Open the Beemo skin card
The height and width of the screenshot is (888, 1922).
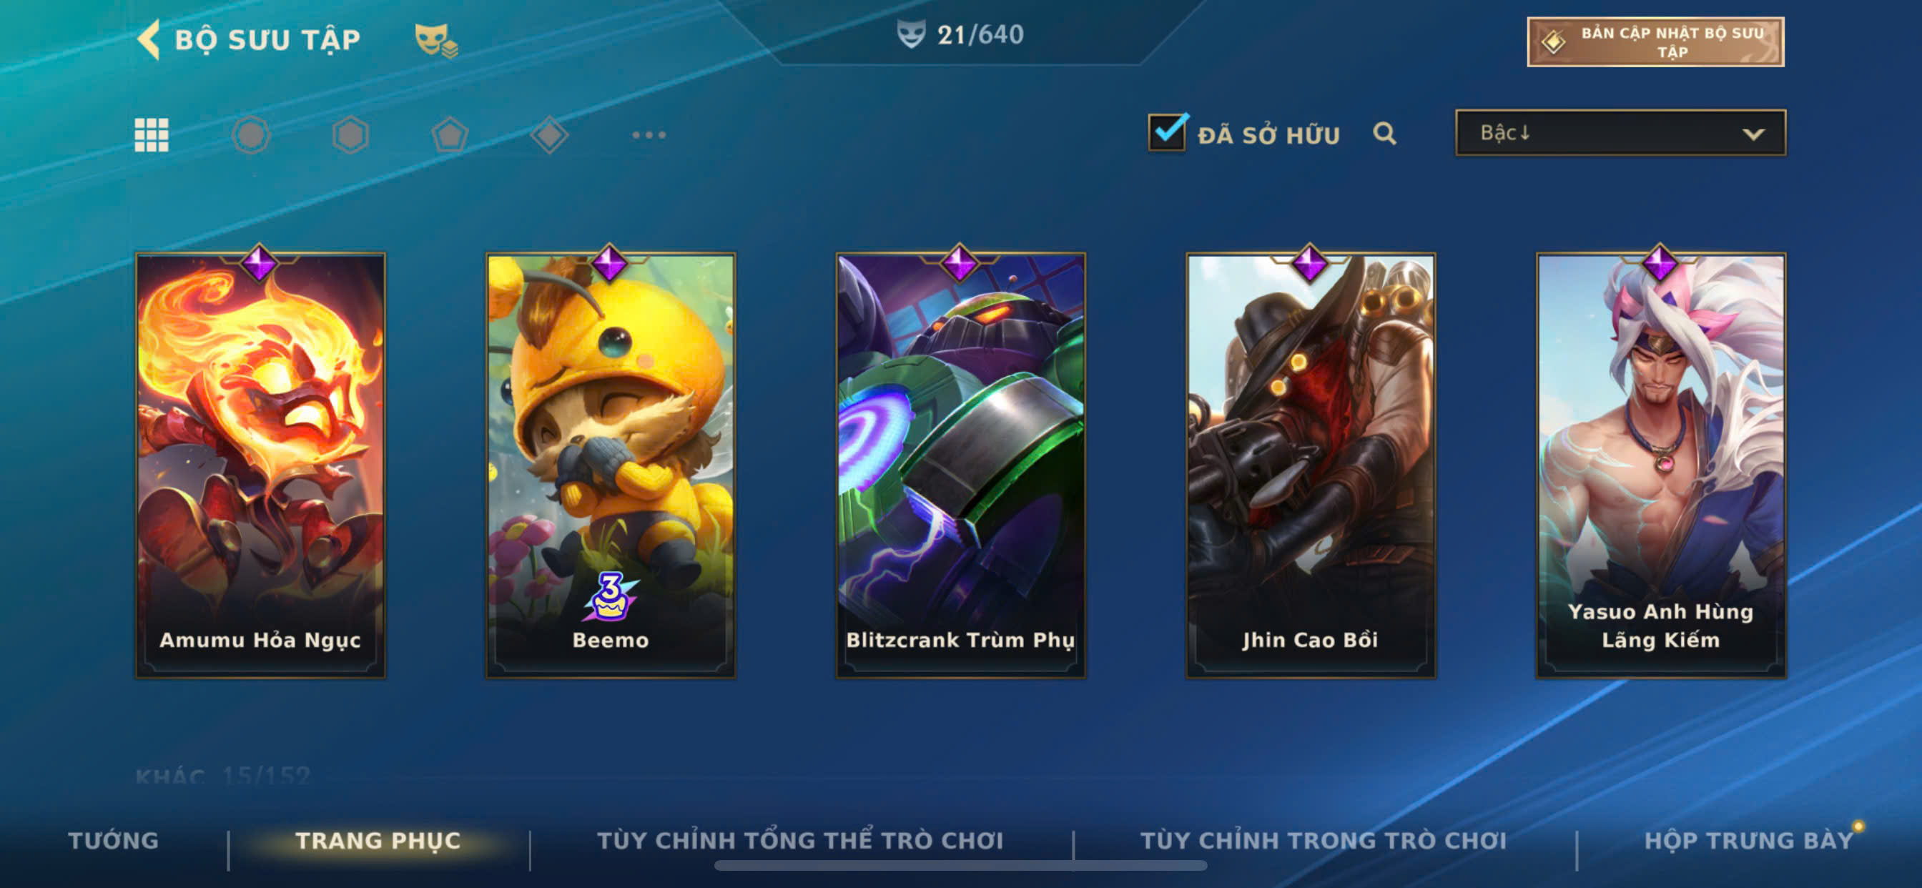point(611,465)
